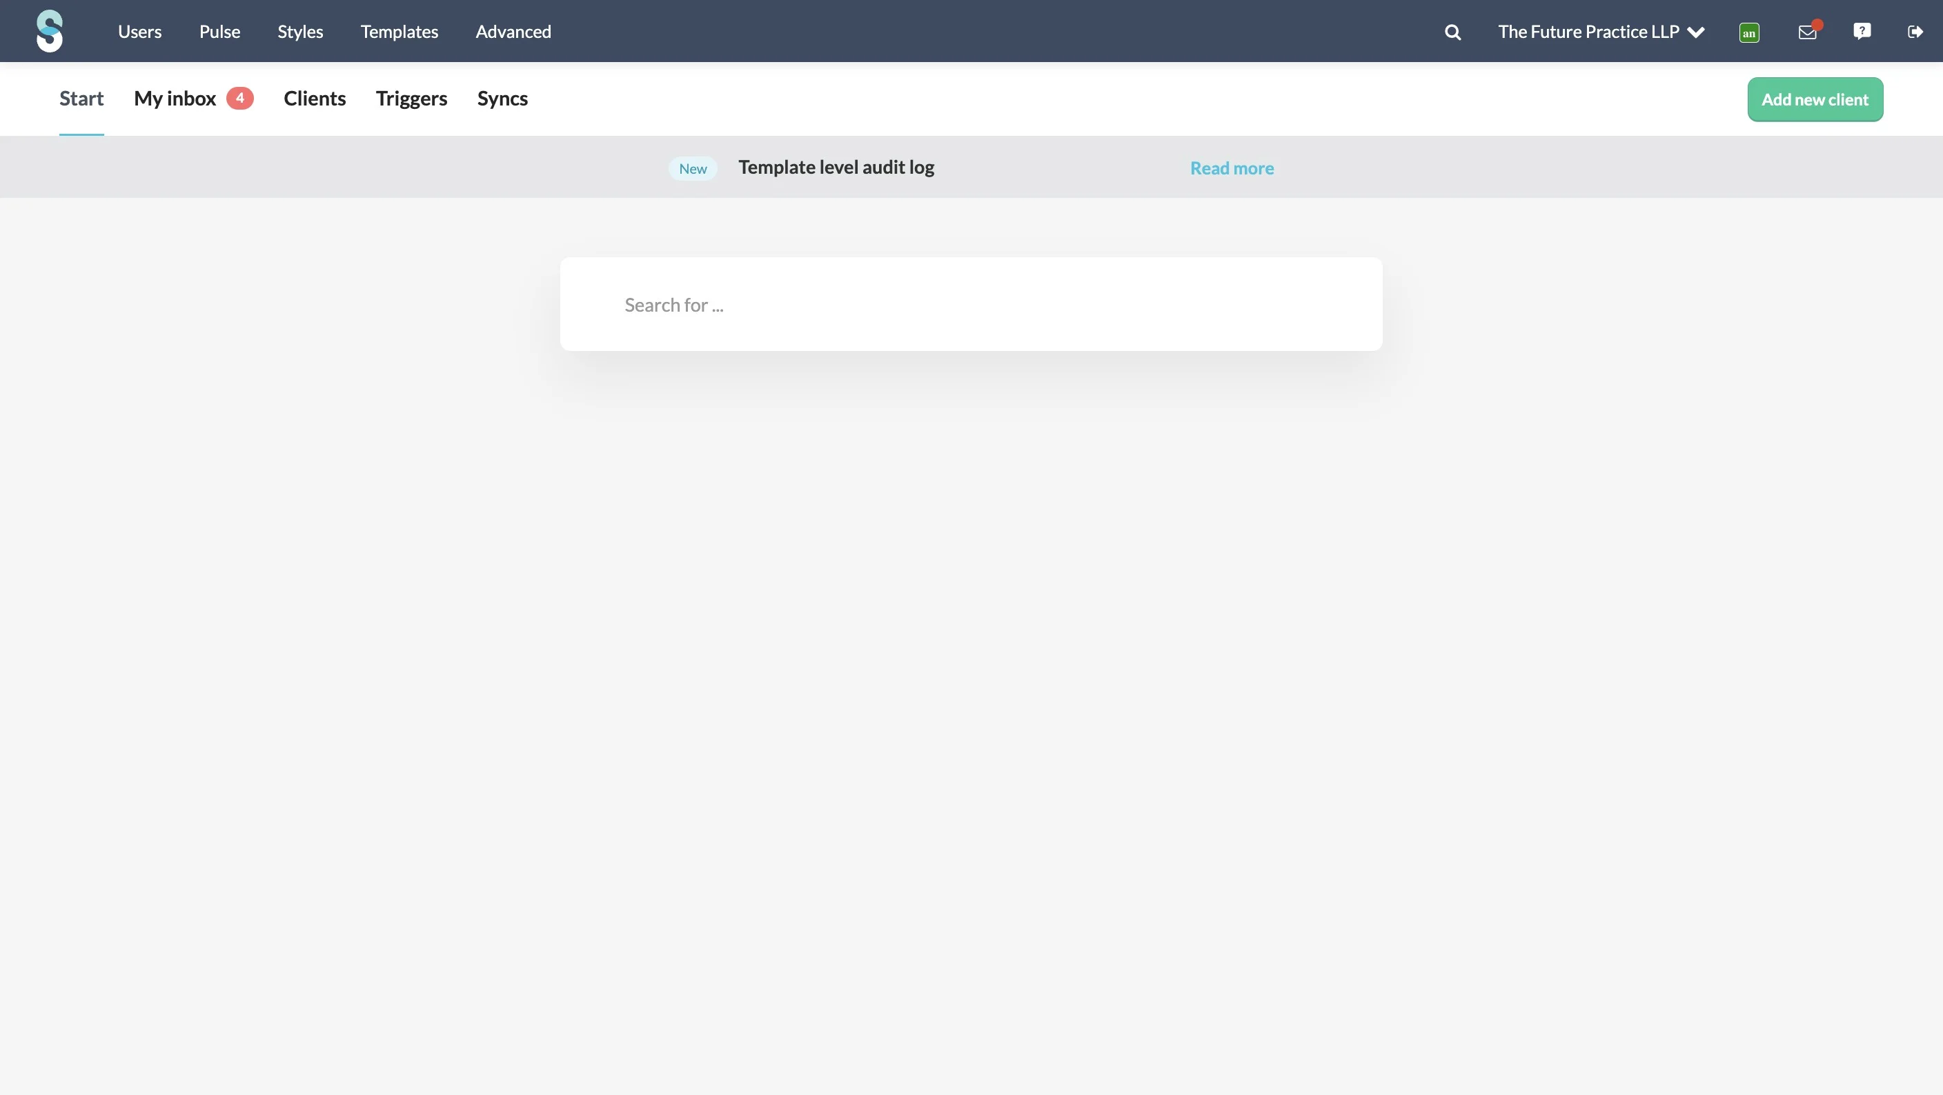Switch to the Syncs tab
The image size is (1943, 1095).
[502, 99]
